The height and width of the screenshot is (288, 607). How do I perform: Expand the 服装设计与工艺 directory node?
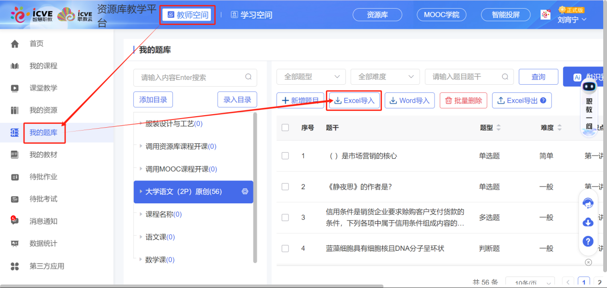(x=140, y=124)
